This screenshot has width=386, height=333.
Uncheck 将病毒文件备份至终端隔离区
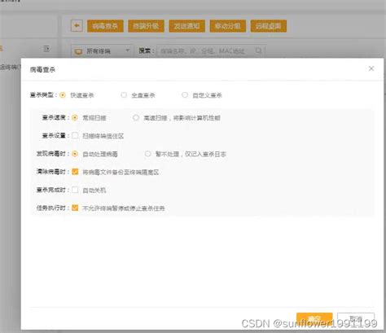[x=75, y=172]
